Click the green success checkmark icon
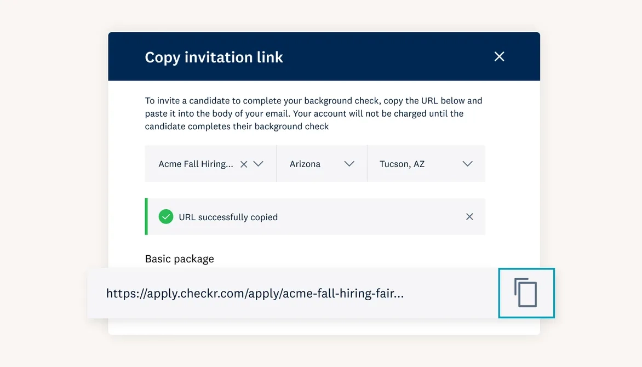642x367 pixels. point(166,217)
